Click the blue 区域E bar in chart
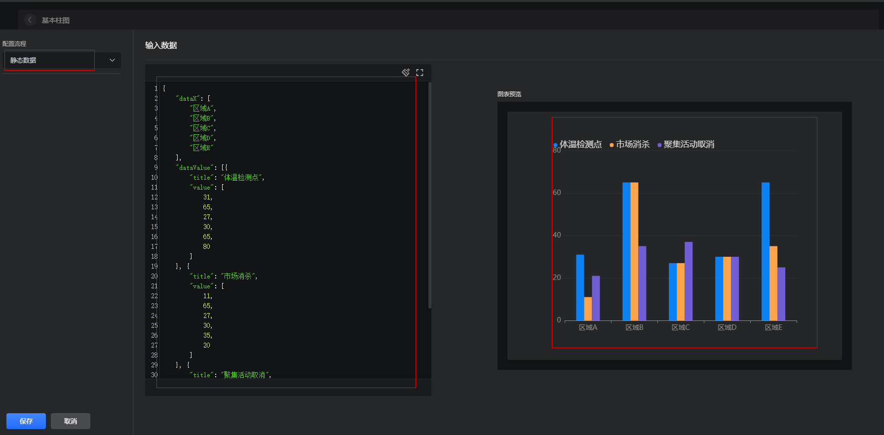 tap(766, 251)
